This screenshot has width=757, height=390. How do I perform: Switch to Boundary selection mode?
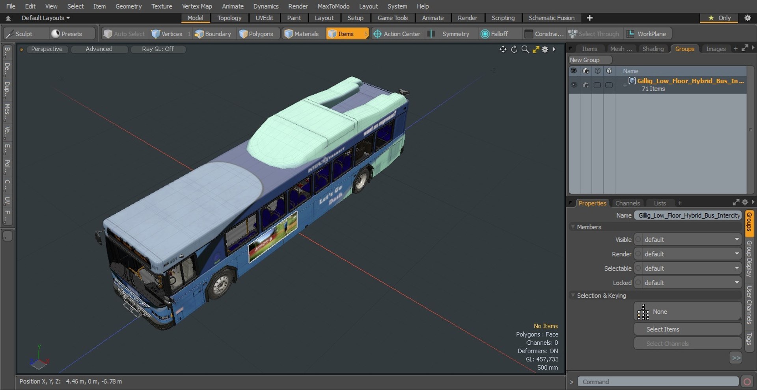tap(213, 34)
